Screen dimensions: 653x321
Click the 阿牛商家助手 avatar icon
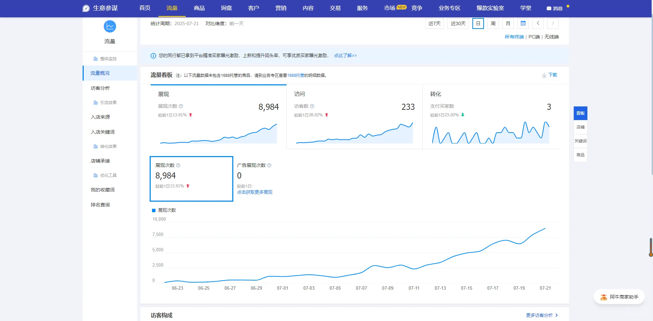pyautogui.click(x=604, y=297)
